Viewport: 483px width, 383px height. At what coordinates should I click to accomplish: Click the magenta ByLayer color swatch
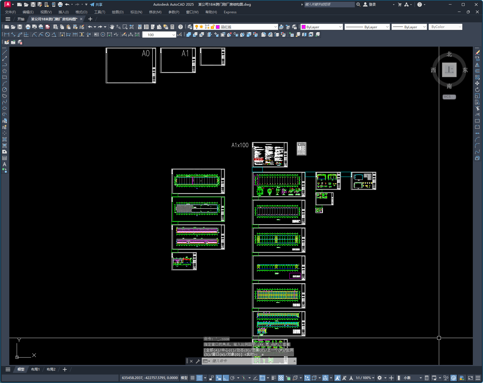coord(304,27)
